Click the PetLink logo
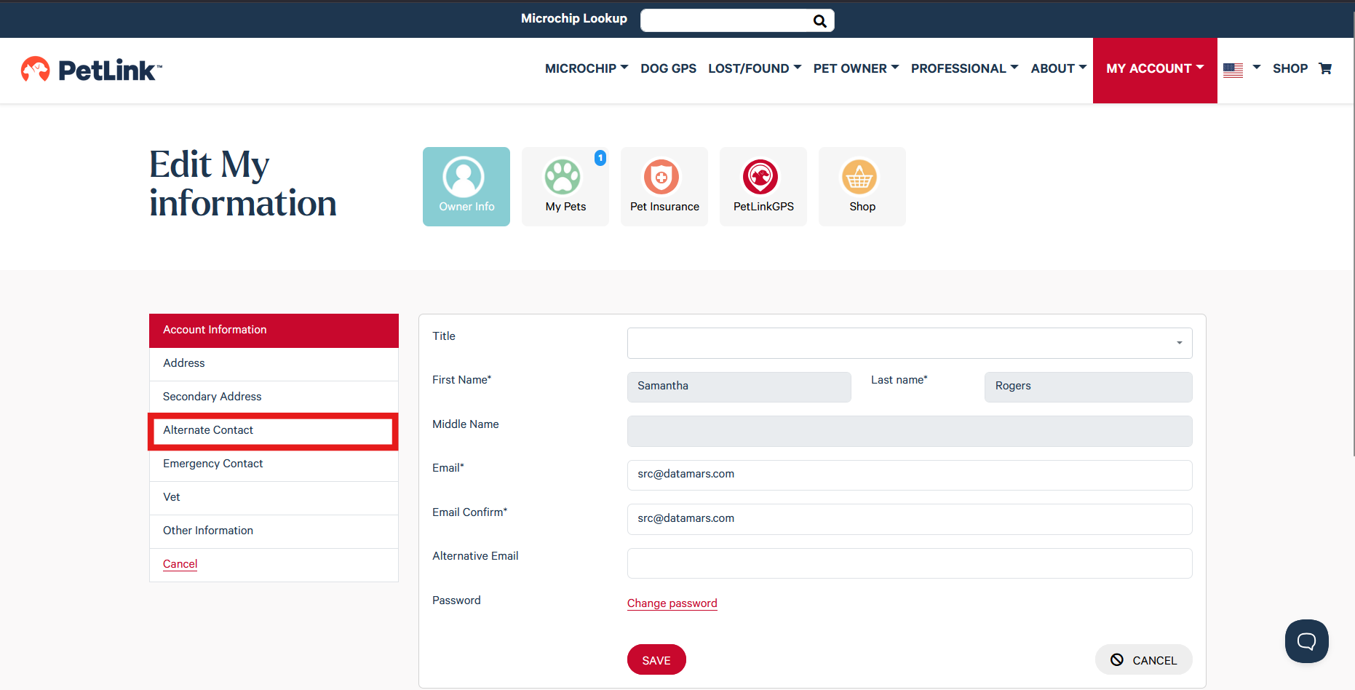Image resolution: width=1355 pixels, height=690 pixels. coord(92,70)
